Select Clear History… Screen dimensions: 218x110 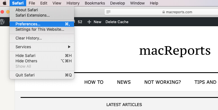tap(42, 38)
